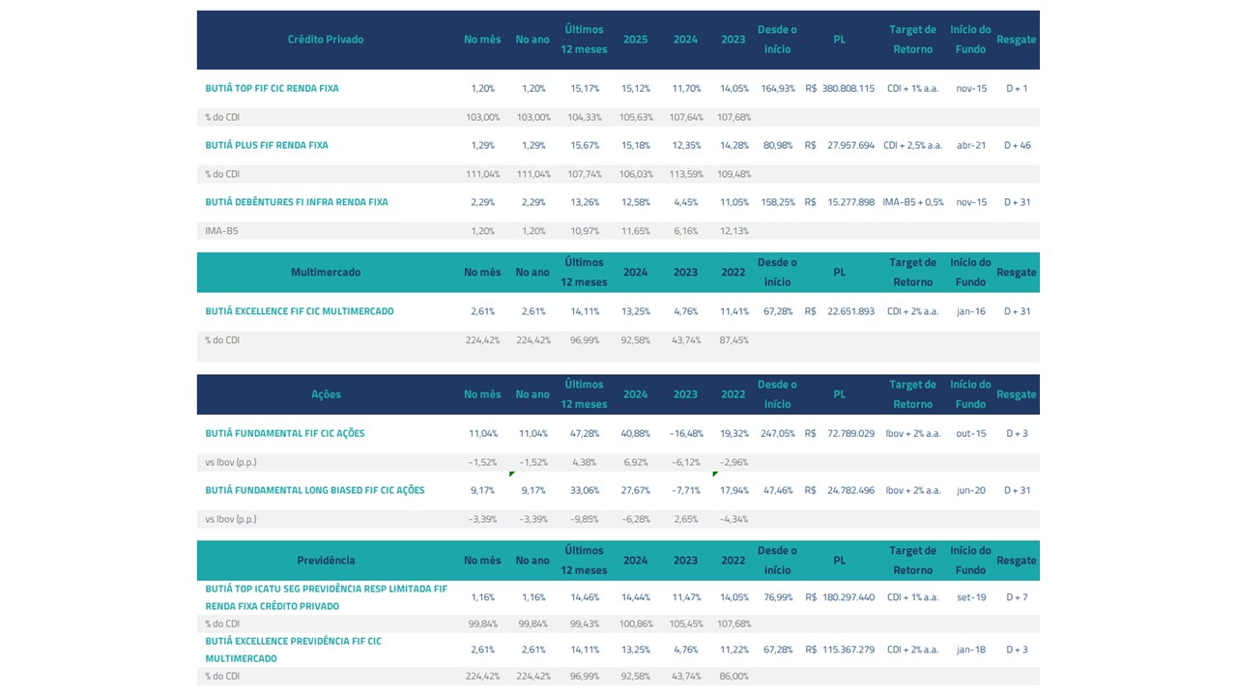Click the Crédito Privado section header

[x=326, y=40]
